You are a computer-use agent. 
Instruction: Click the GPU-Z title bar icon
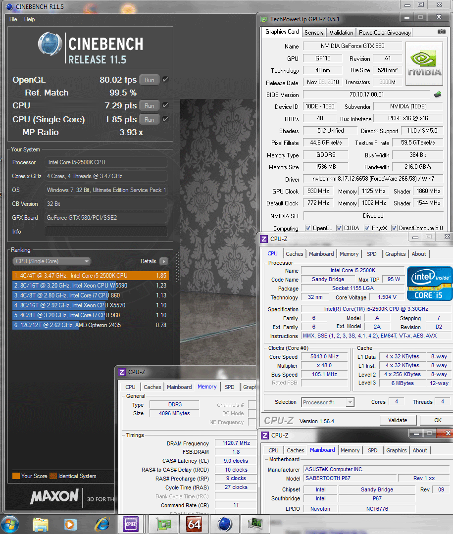click(x=264, y=19)
